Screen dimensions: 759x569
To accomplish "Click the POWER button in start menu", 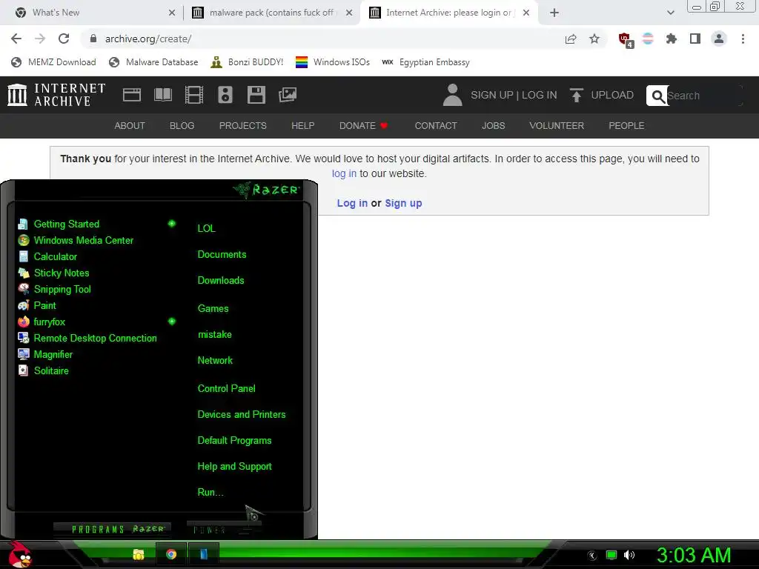I will 224,529.
